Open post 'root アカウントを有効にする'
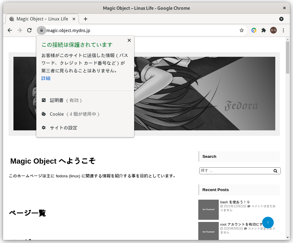The height and width of the screenshot is (243, 293). pyautogui.click(x=241, y=224)
